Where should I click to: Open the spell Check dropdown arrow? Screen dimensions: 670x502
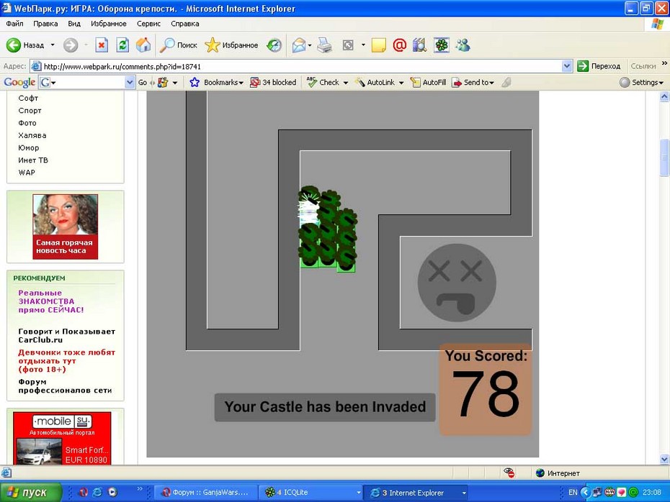coord(346,83)
